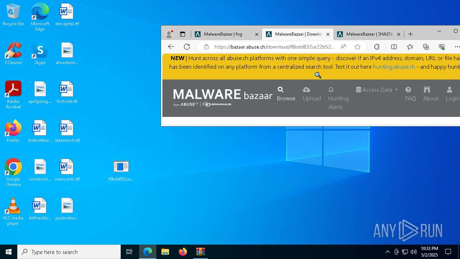Close the MalwareBazaar SHA256 tab

coord(399,35)
